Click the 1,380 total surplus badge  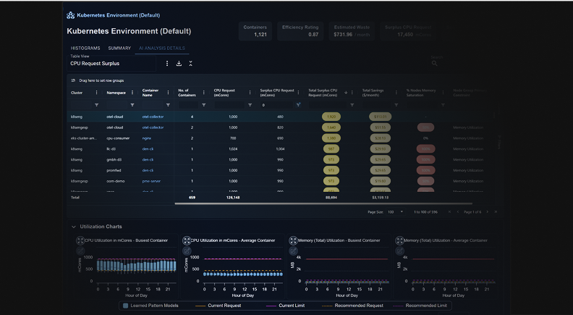(331, 138)
